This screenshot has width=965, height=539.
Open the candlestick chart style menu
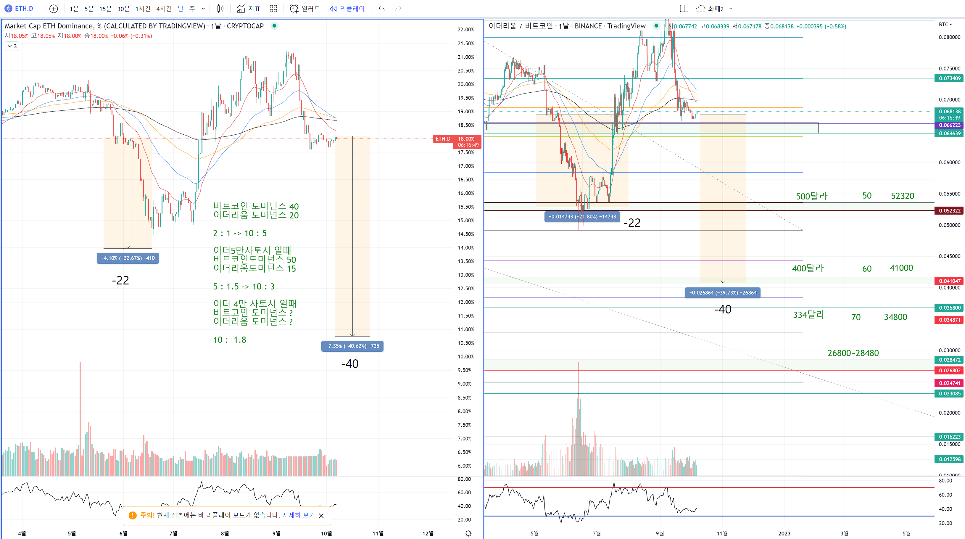[x=220, y=9]
